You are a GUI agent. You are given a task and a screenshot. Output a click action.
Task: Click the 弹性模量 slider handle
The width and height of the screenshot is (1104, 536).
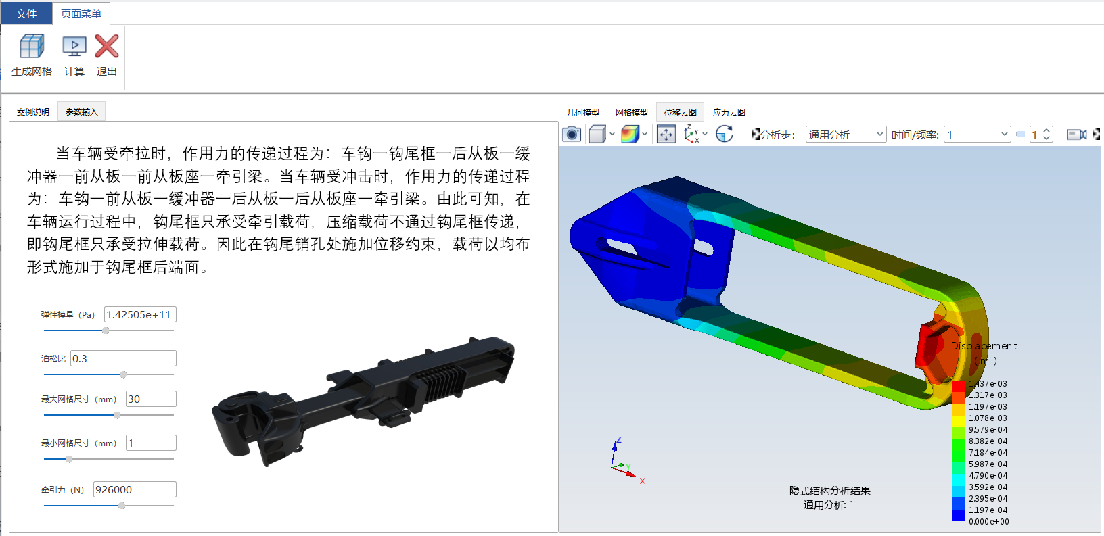(106, 331)
